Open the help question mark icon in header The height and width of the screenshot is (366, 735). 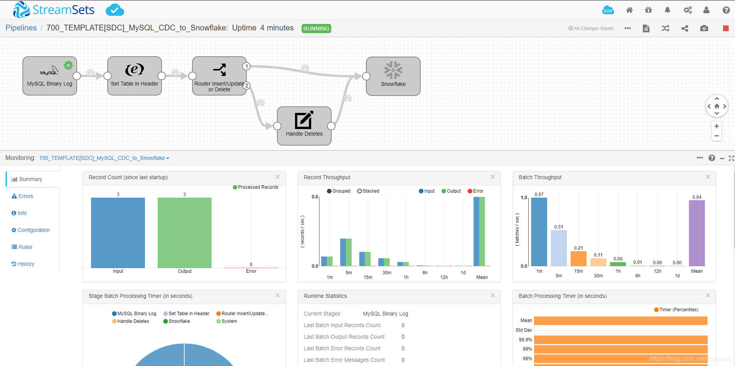[726, 10]
